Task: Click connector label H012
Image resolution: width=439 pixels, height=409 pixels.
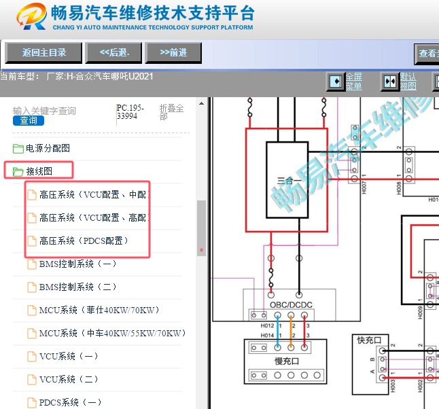Action: coord(267,325)
